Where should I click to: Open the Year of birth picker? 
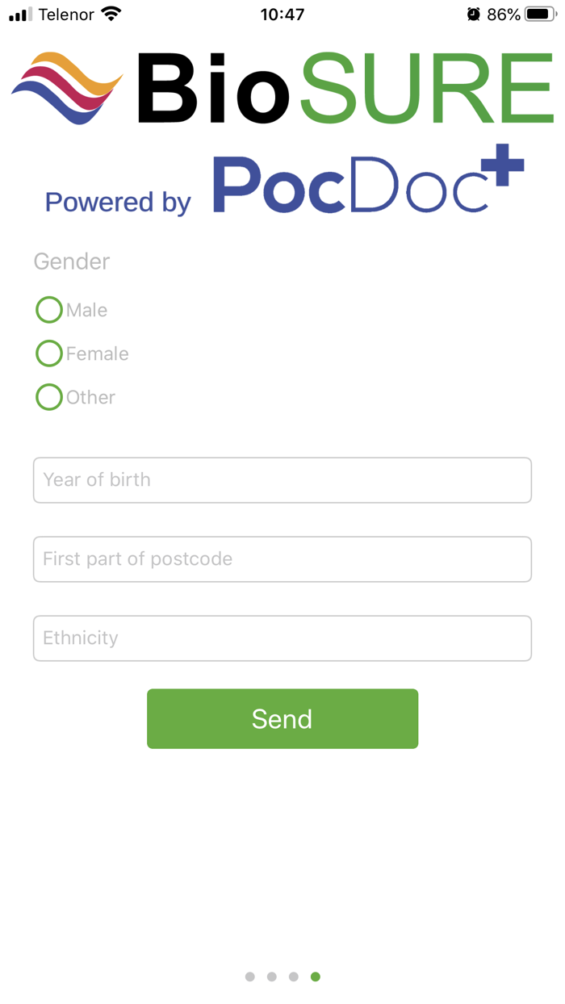pos(282,479)
